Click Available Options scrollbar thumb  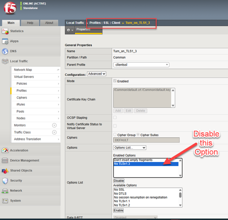(x=180, y=195)
